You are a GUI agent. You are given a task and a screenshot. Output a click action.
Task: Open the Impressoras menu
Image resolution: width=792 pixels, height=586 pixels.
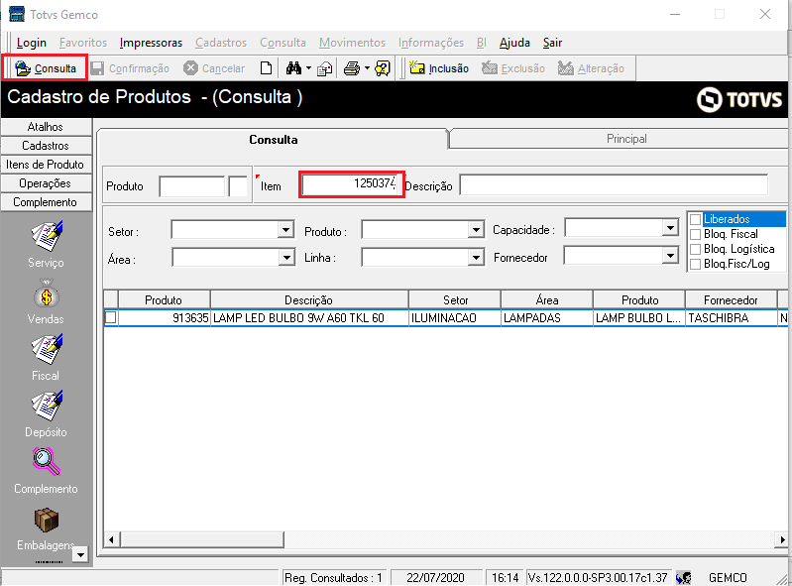(x=151, y=43)
